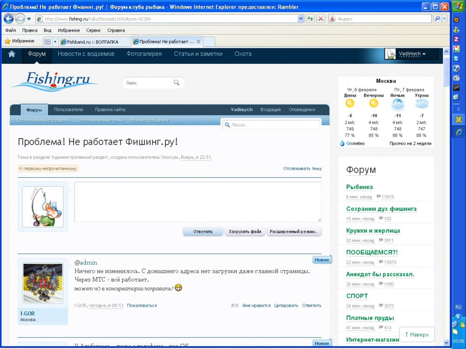Switch to the Fishband.ru БОЛТАЛКА tab
466x349 pixels.
click(x=92, y=42)
